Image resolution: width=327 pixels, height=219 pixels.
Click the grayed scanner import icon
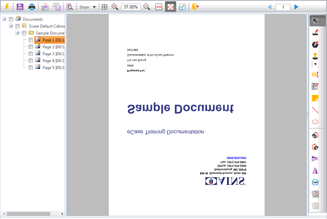(x=45, y=7)
